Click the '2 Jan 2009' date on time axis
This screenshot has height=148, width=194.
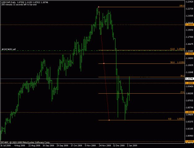coord(132,146)
